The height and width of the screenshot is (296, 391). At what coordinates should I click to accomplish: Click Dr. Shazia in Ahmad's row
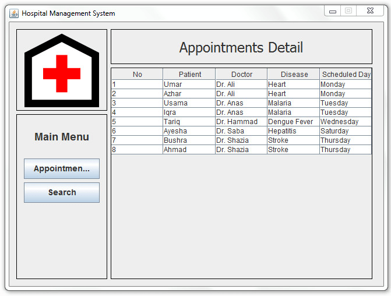[x=241, y=149]
